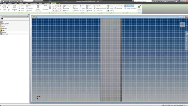Open the Inspect ribbon tab

(10, 3)
